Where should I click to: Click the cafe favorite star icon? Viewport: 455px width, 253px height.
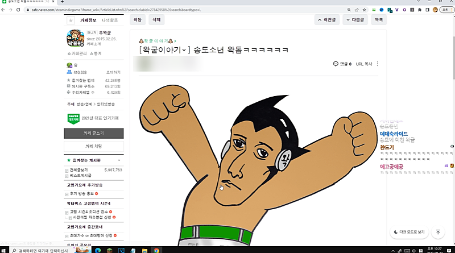(x=71, y=20)
